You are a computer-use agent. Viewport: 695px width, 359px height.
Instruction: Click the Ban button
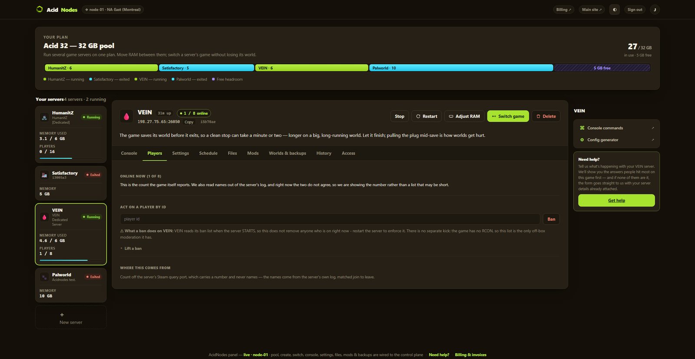(551, 219)
